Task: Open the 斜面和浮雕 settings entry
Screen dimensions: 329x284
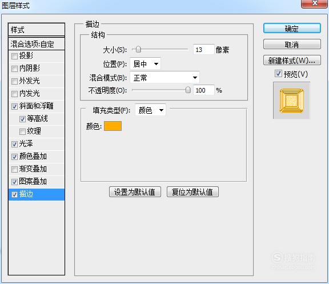Action: pyautogui.click(x=36, y=106)
